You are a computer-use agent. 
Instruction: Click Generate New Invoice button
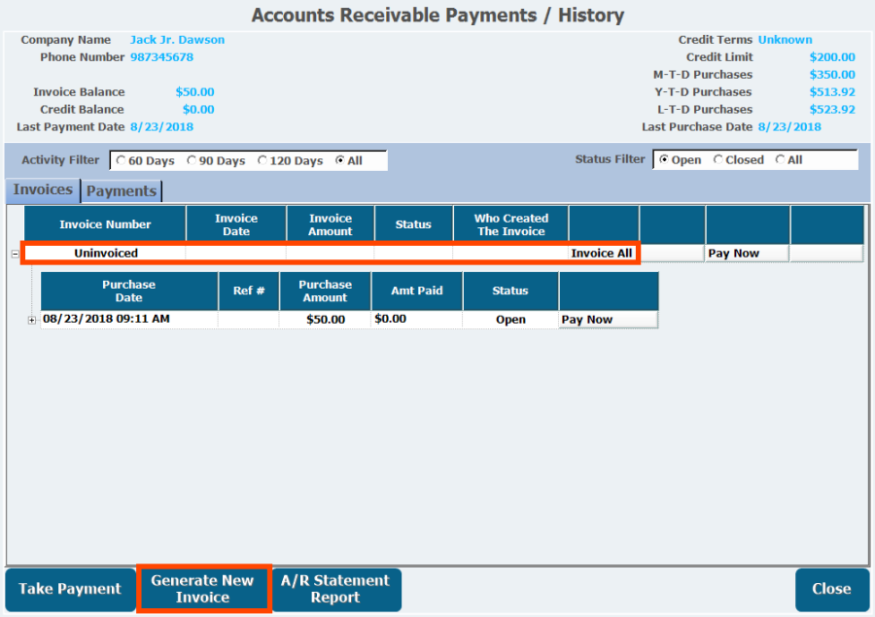point(202,589)
